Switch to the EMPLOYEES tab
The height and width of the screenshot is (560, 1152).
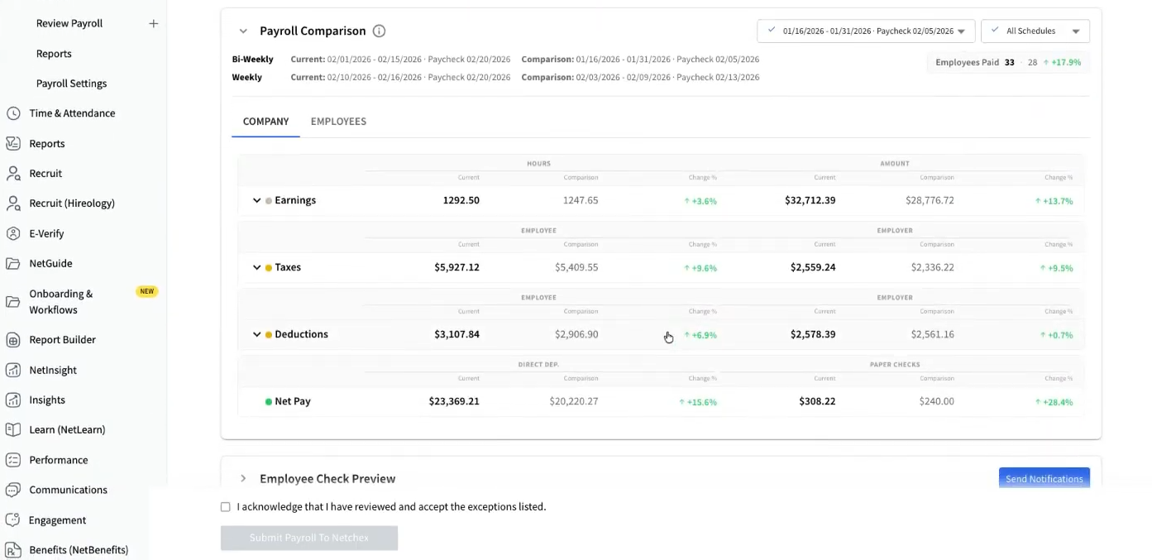tap(338, 122)
